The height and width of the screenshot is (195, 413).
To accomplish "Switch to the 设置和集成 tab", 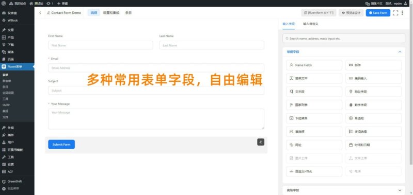I will (111, 12).
